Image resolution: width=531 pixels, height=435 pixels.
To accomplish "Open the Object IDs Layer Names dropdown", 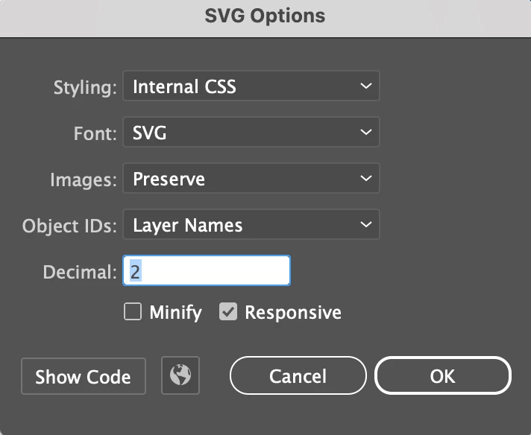I will click(251, 225).
